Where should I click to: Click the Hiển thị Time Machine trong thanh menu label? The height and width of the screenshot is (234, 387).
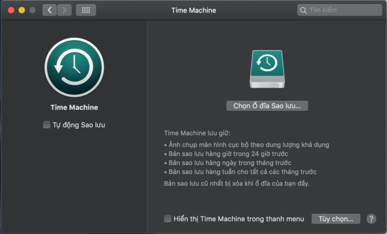239,219
